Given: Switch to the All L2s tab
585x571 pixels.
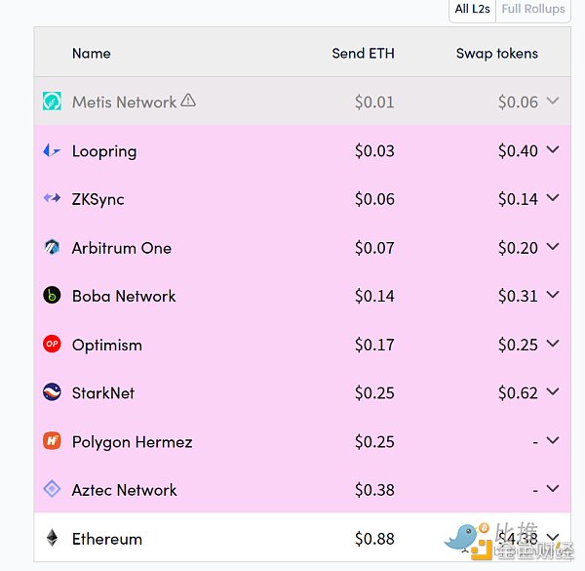Looking at the screenshot, I should (472, 9).
